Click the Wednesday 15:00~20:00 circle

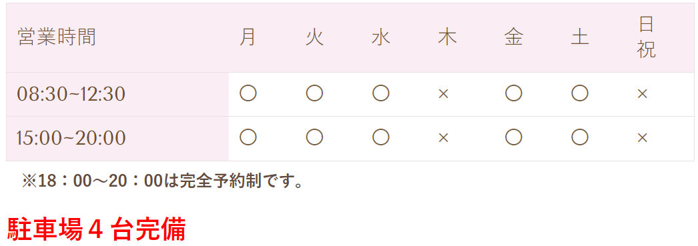point(380,138)
